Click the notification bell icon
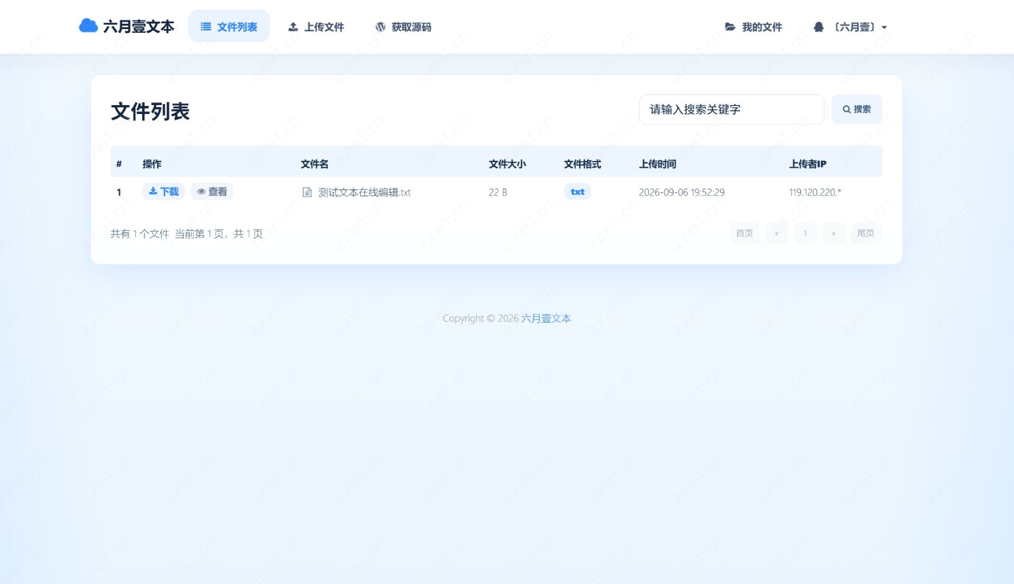Viewport: 1014px width, 584px height. click(819, 27)
